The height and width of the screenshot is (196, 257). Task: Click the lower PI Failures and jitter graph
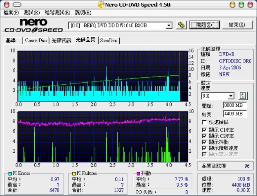(103, 137)
